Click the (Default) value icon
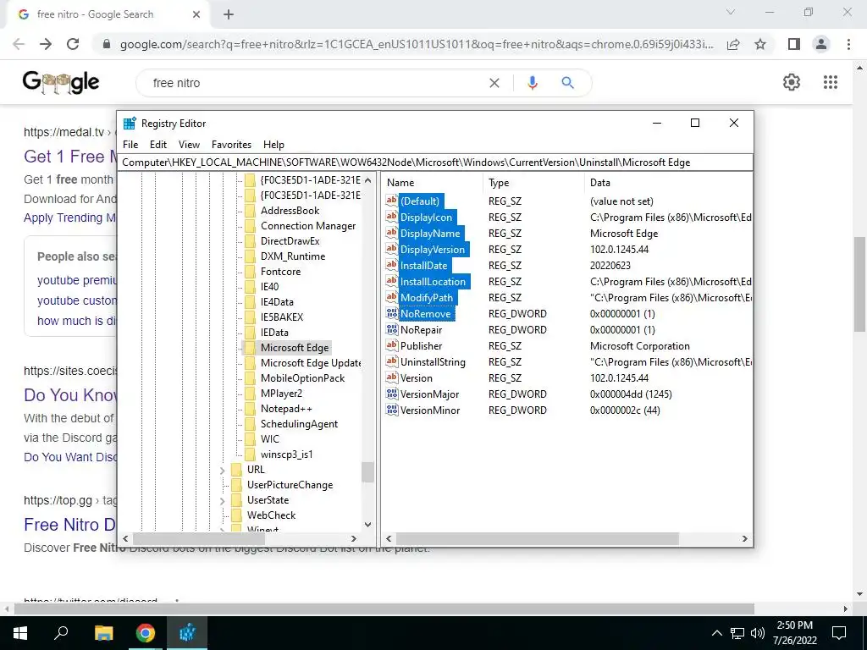The height and width of the screenshot is (650, 867). click(391, 201)
